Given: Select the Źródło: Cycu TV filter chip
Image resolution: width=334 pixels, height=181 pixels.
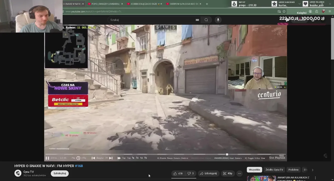Looking at the screenshot, I should 274,170.
